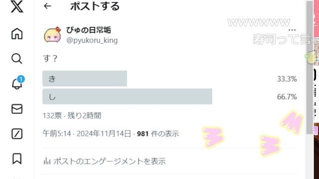Open the X logo home

click(17, 6)
